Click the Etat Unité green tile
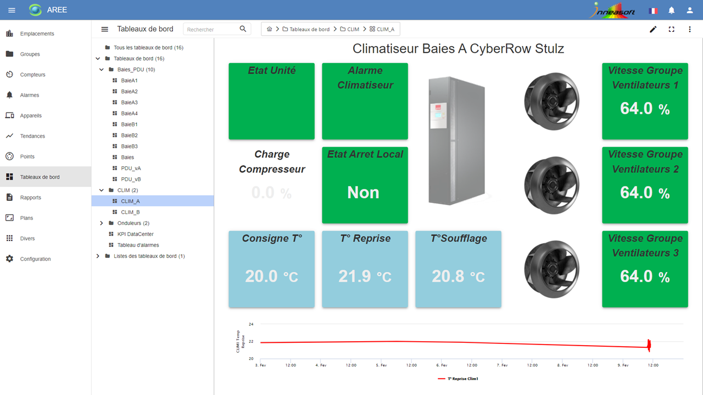This screenshot has width=703, height=395. coord(272,101)
